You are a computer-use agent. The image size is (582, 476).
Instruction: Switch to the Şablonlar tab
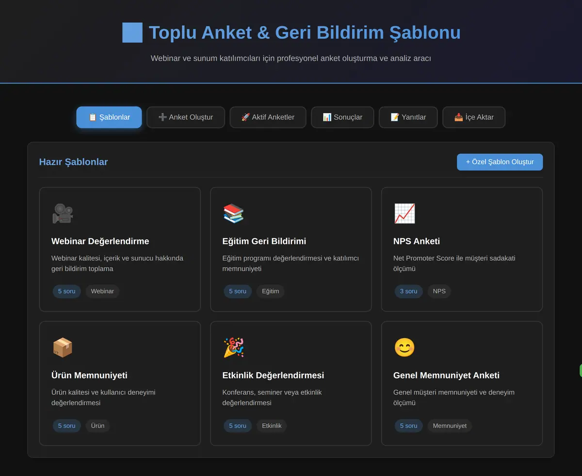[x=109, y=117]
